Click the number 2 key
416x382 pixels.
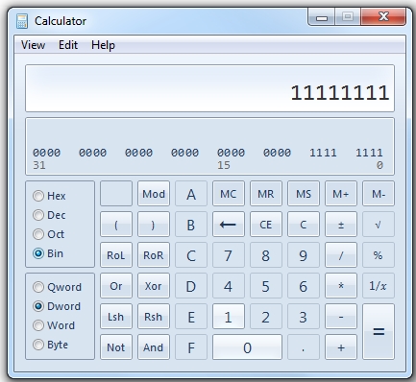(266, 317)
